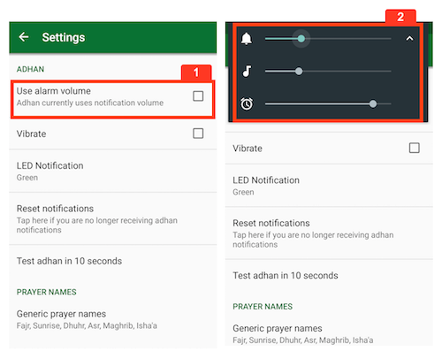This screenshot has height=359, width=442.
Task: Tap the music note media volume icon
Action: point(247,71)
